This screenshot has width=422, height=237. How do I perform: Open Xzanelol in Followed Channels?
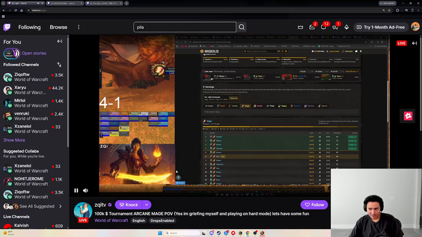[34, 129]
